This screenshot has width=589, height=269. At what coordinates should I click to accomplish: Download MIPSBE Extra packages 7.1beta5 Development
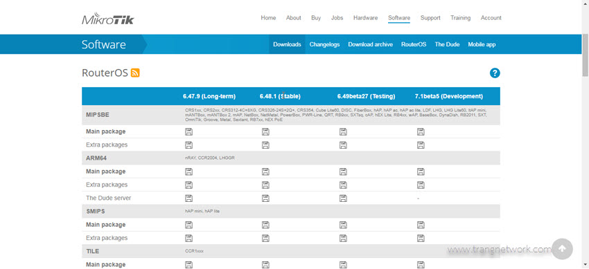tap(421, 145)
